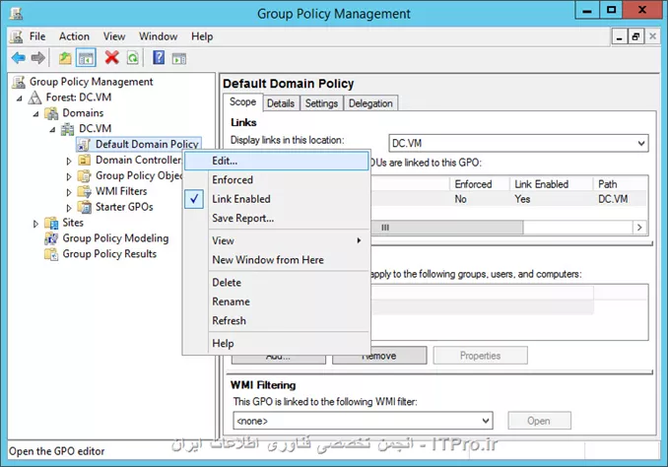Click the Default Domain Policy GPO link icon

[x=84, y=145]
